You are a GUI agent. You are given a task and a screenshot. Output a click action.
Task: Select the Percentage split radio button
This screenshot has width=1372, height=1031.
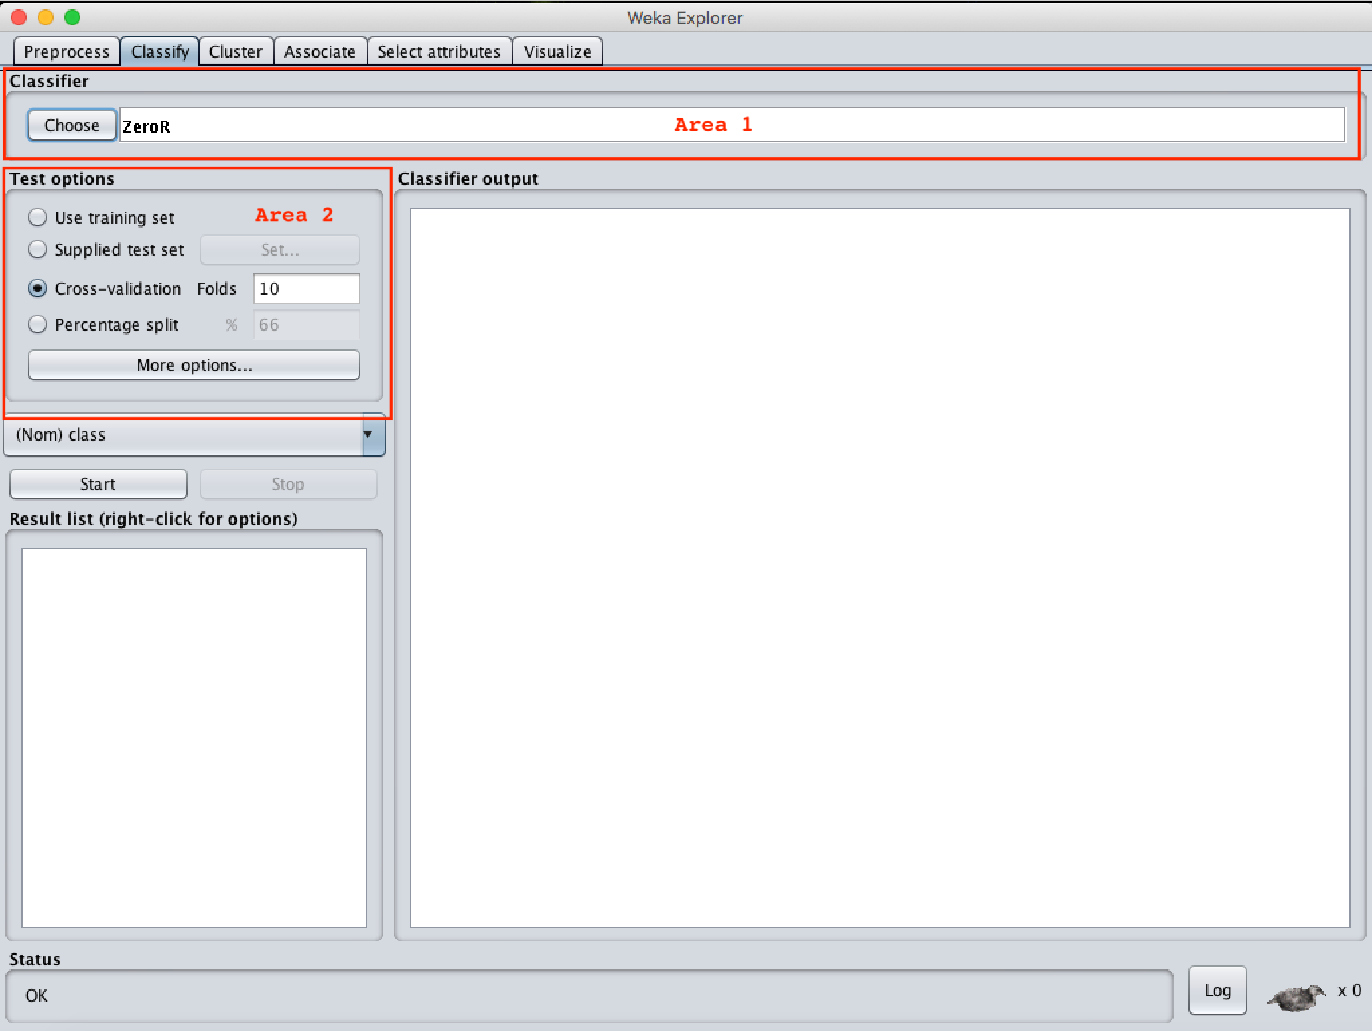pos(38,325)
